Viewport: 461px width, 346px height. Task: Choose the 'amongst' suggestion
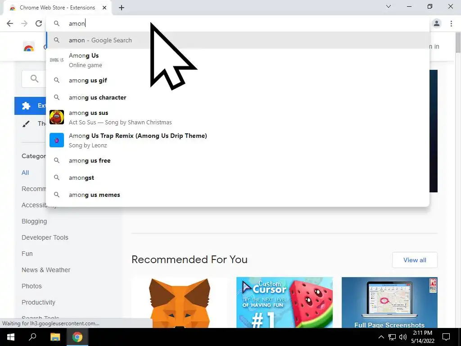pos(238,178)
